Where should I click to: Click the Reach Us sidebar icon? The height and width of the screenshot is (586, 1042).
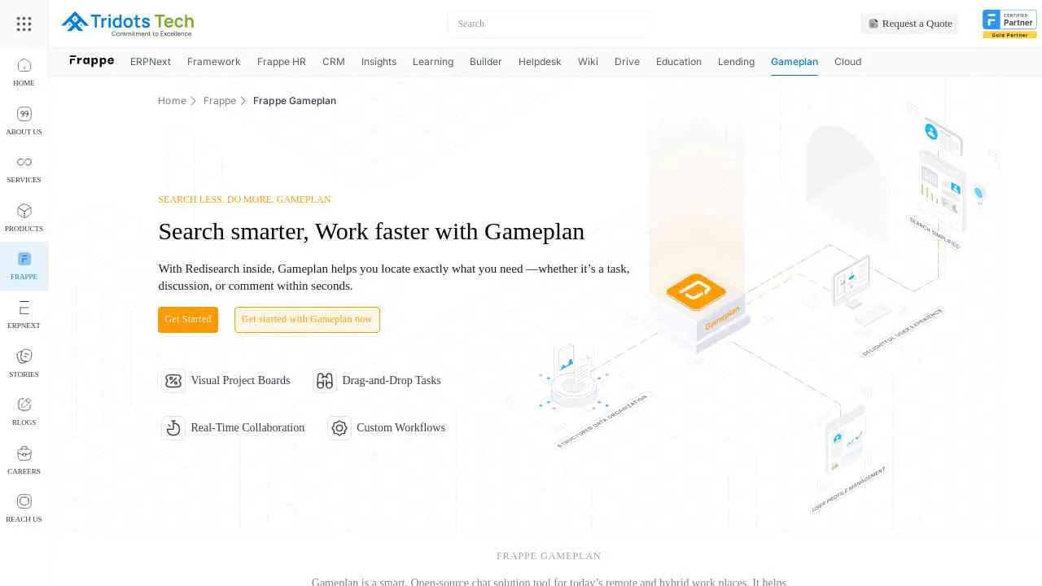tap(24, 501)
